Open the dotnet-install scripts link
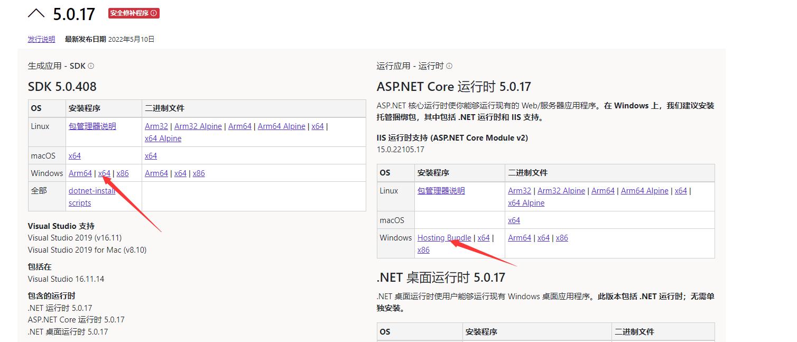Screen dimensions: 797x342 92,197
